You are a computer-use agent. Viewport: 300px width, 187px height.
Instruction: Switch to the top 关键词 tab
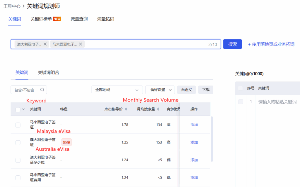click(x=15, y=19)
